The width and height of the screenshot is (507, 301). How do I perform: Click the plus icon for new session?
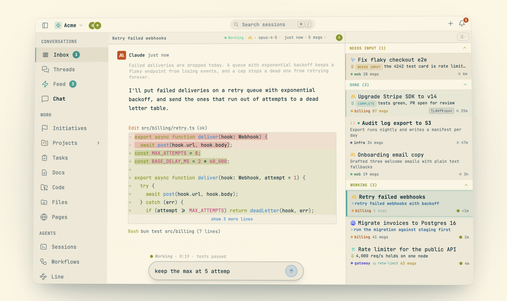point(450,23)
